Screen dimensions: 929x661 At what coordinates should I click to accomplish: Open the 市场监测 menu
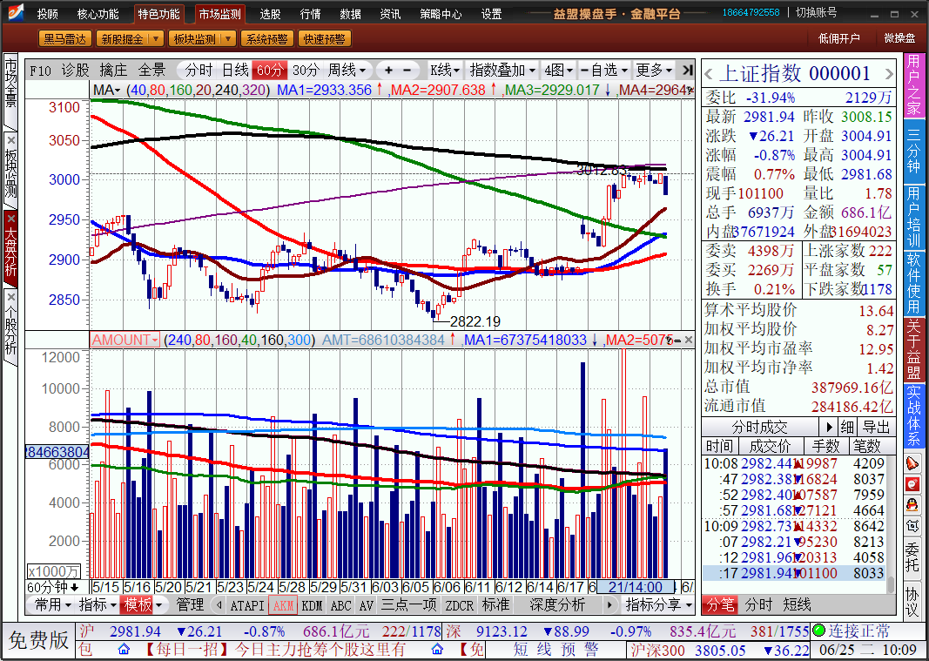coord(219,14)
